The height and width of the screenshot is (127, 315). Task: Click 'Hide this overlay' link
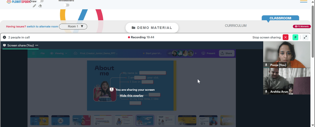point(132,96)
